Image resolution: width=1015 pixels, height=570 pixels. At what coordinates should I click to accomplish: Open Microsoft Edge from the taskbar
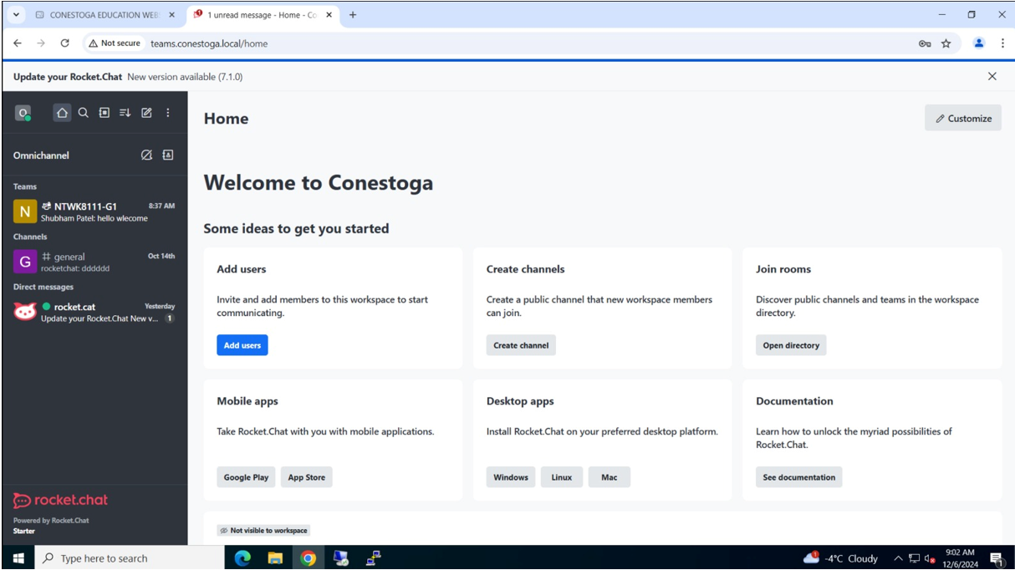point(242,558)
